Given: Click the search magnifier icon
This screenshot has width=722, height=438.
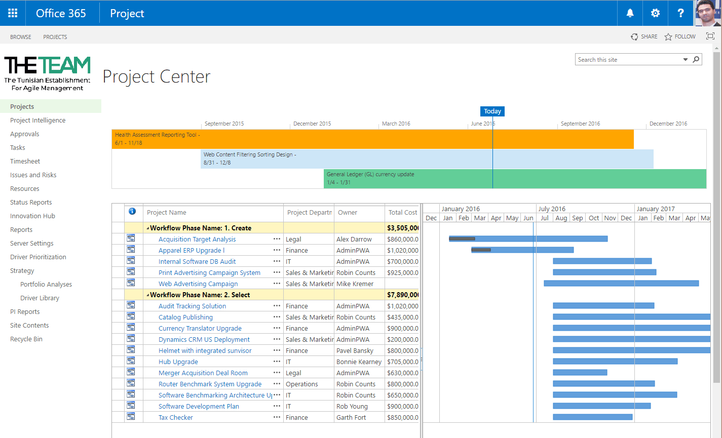Looking at the screenshot, I should 696,60.
